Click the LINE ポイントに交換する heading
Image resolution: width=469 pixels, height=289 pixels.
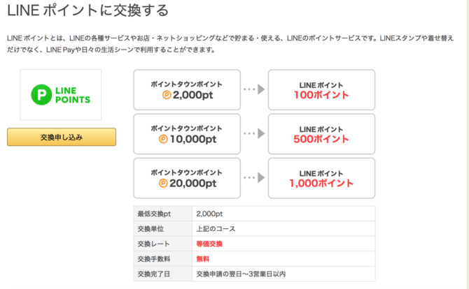pyautogui.click(x=88, y=10)
